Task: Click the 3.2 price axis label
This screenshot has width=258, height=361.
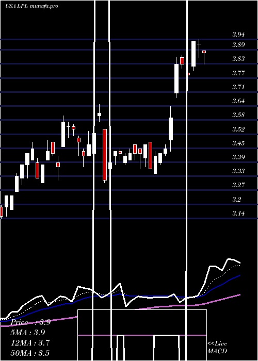Action: pos(236,200)
